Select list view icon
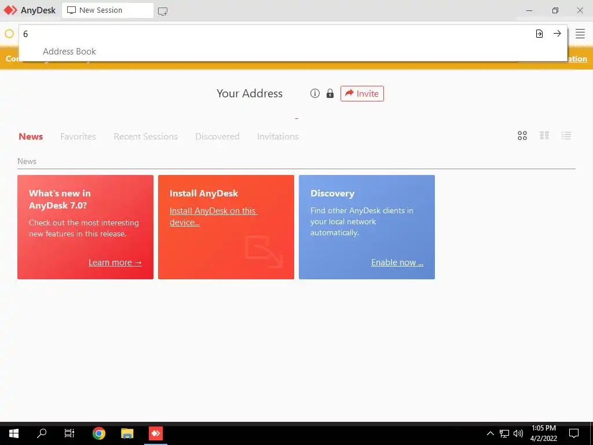 (x=566, y=136)
